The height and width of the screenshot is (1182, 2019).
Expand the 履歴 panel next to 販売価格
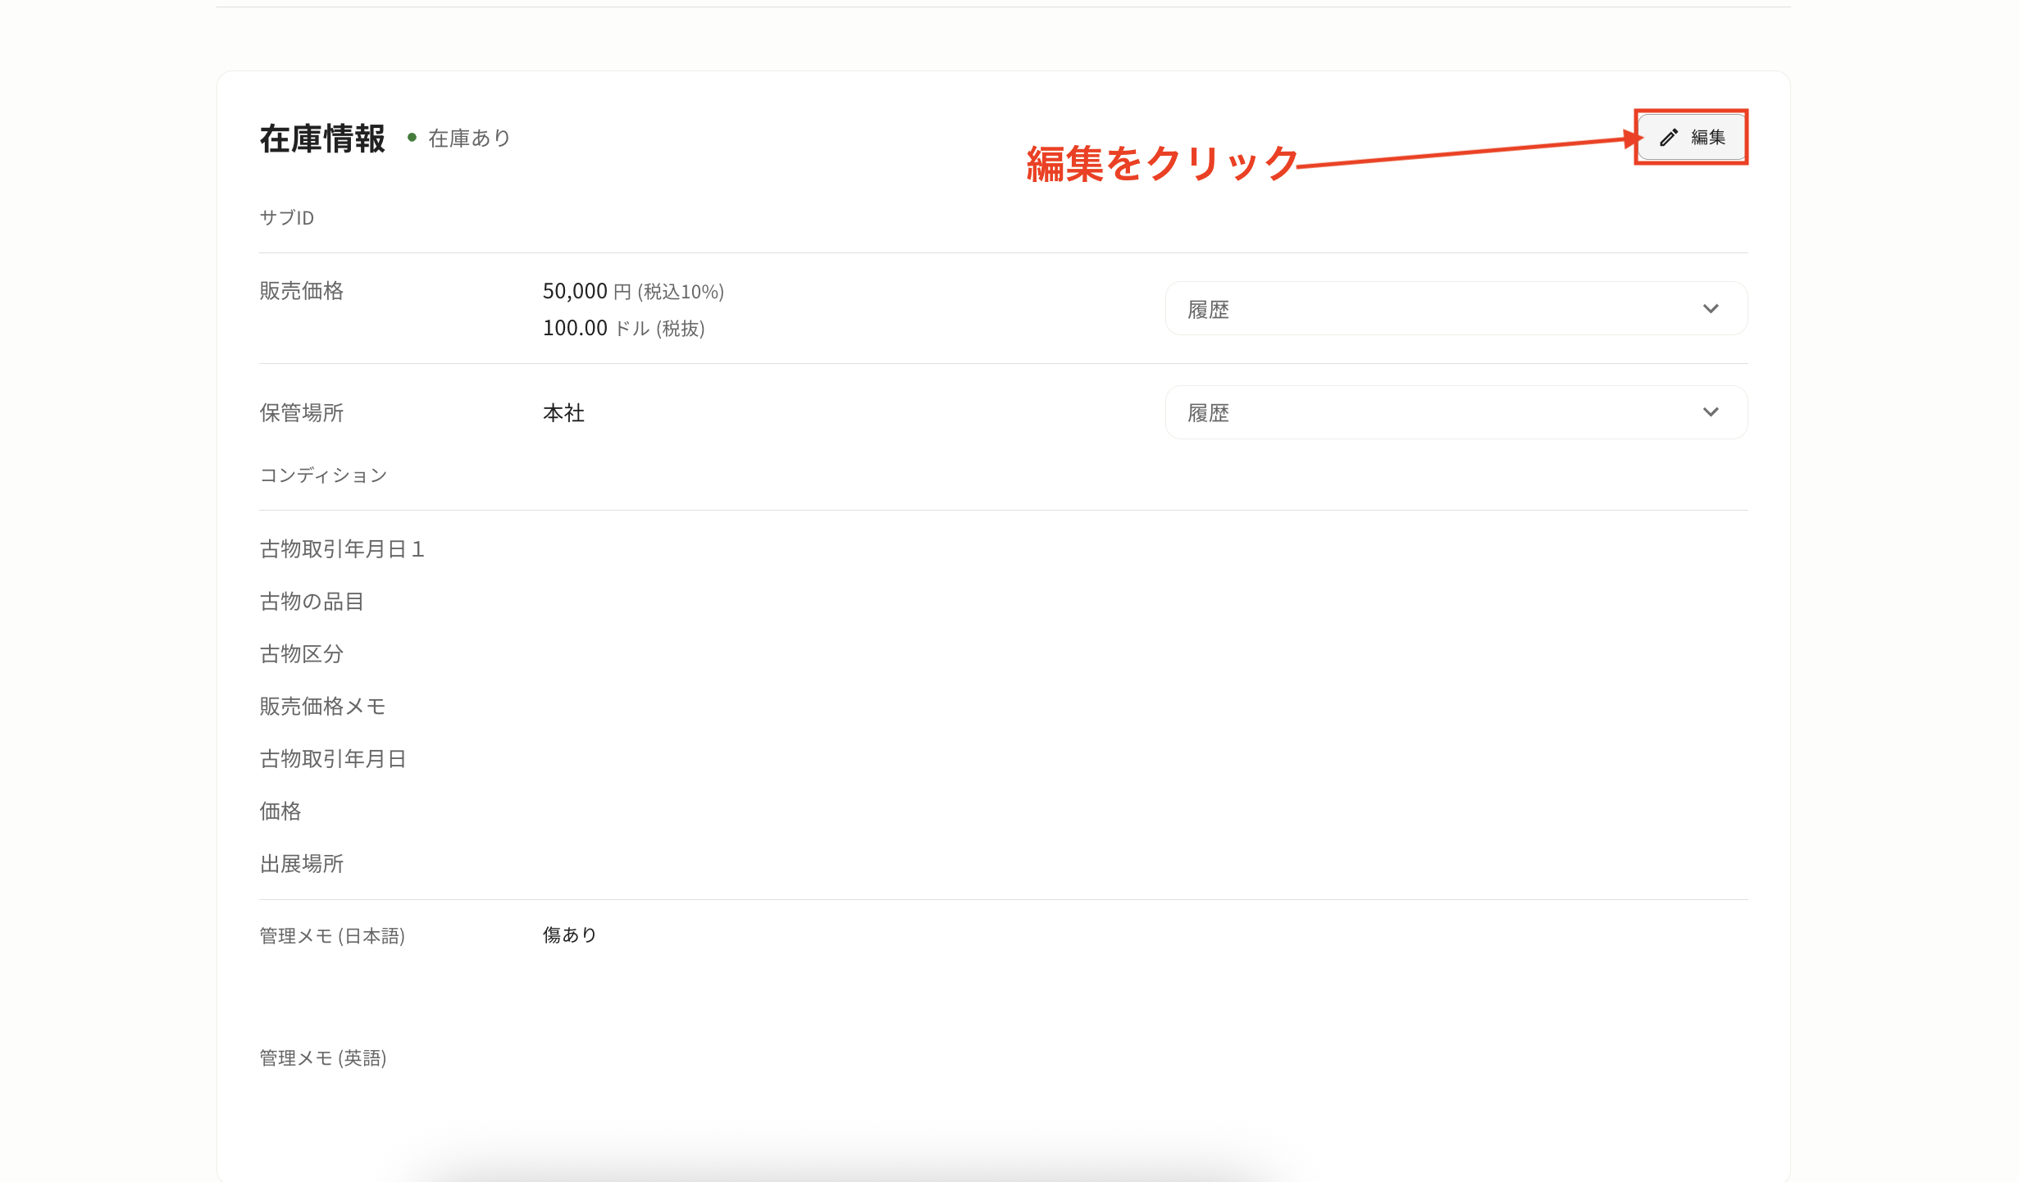coord(1456,308)
